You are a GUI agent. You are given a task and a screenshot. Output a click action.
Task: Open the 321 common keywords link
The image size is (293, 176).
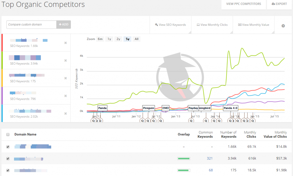209,159
